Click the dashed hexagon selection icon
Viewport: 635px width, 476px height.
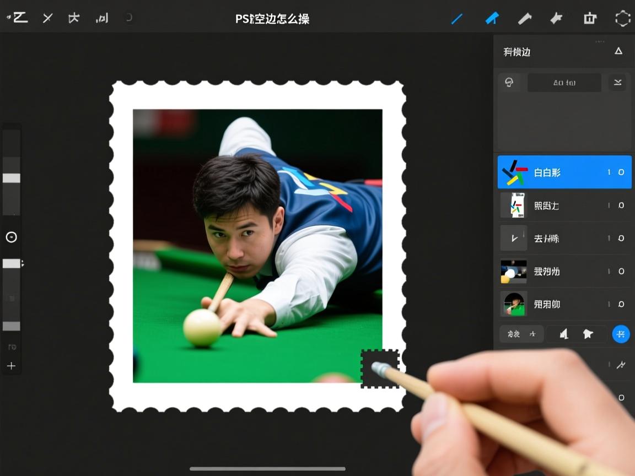pos(622,19)
